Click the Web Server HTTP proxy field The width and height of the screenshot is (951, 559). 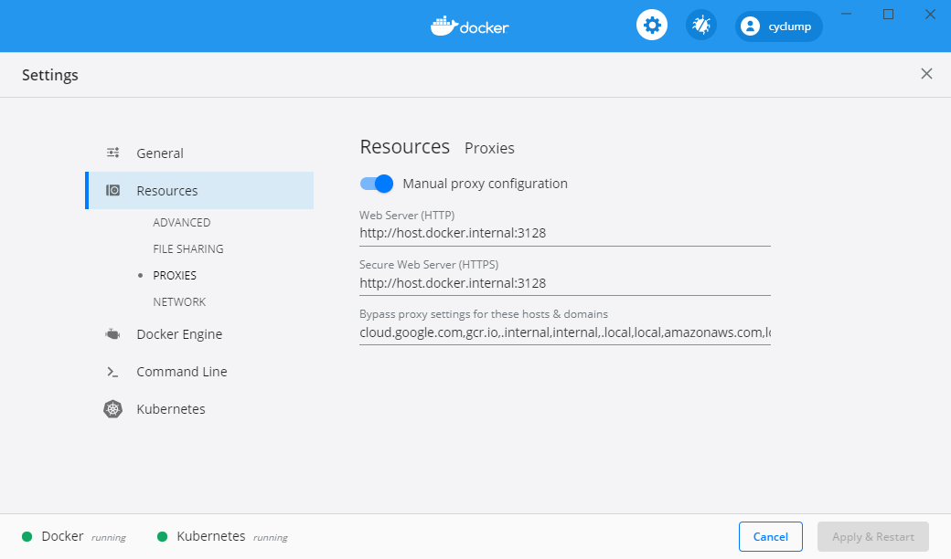pyautogui.click(x=563, y=233)
